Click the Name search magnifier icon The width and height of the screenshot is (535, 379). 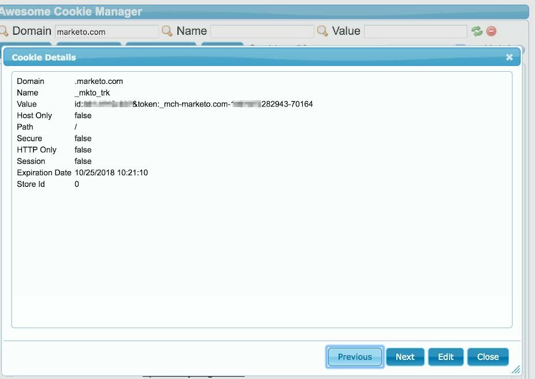pos(167,31)
